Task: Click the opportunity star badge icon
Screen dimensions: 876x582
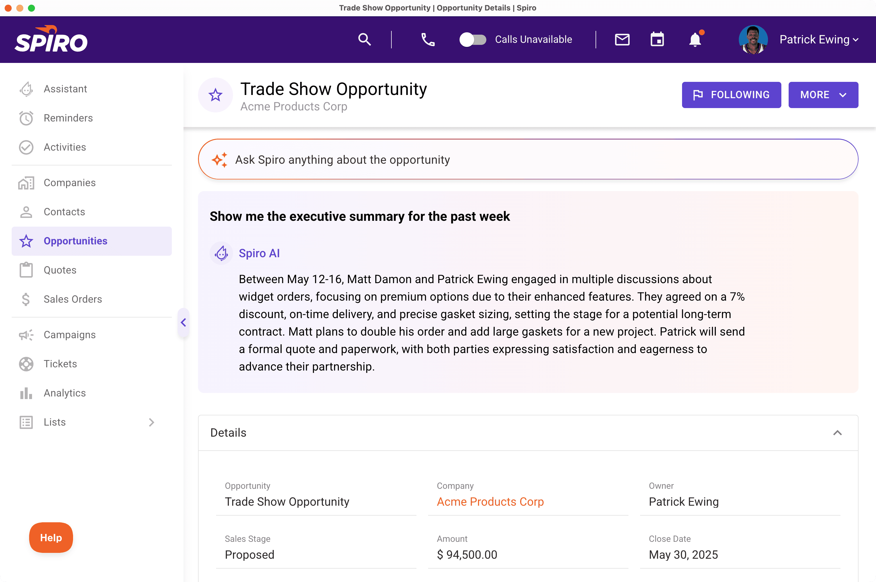Action: click(x=215, y=95)
